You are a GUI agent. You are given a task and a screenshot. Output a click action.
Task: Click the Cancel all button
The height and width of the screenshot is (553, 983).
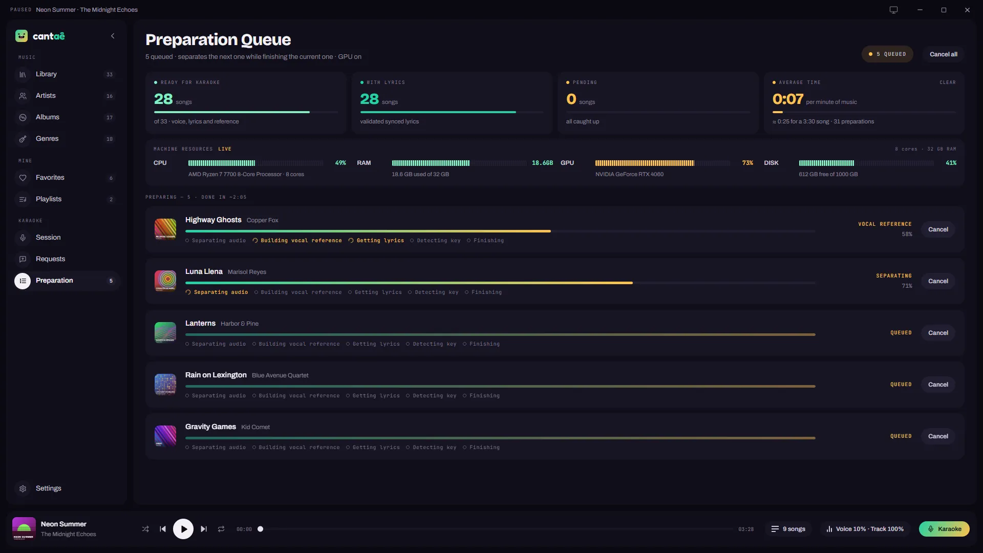[x=943, y=54]
